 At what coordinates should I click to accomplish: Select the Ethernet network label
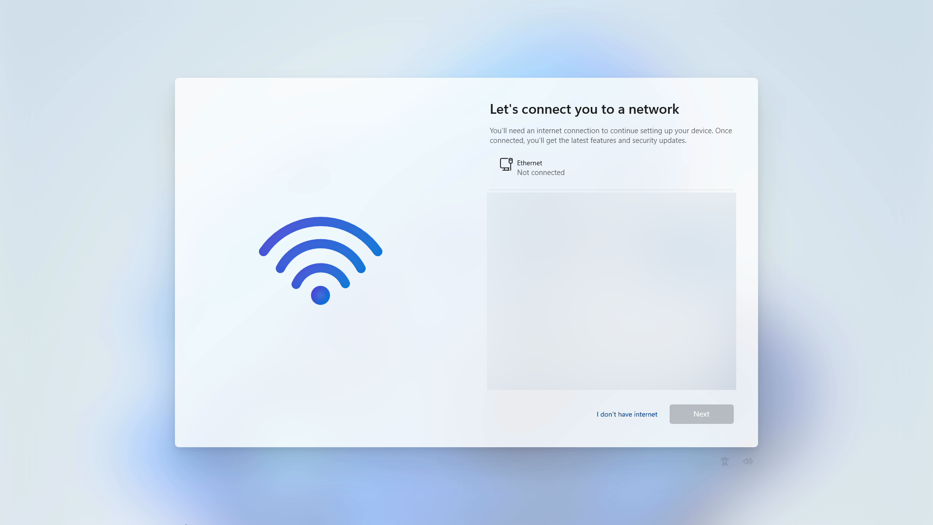529,163
